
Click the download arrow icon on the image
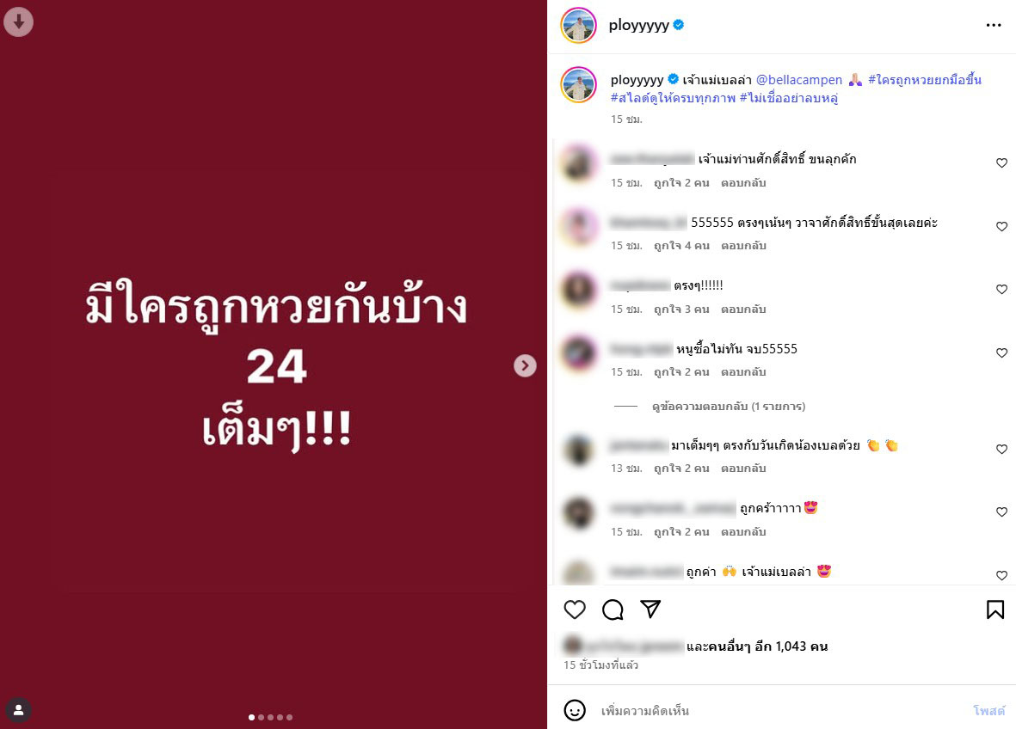[x=19, y=22]
